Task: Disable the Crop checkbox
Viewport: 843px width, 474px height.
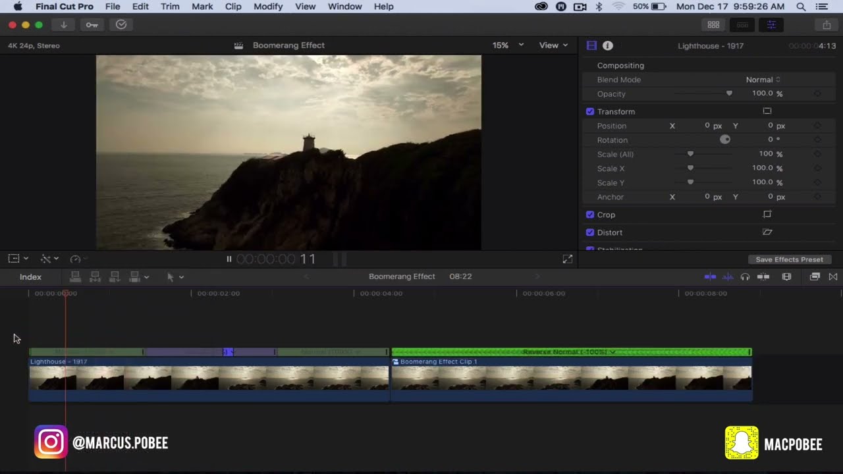Action: pos(590,215)
